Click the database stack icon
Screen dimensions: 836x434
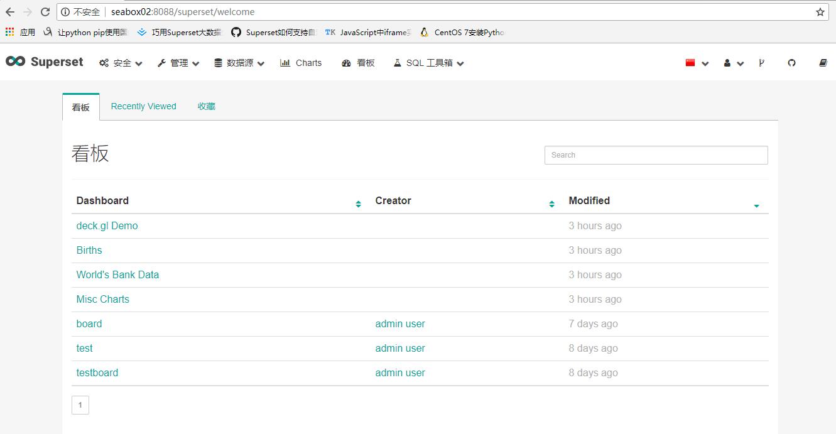[218, 63]
